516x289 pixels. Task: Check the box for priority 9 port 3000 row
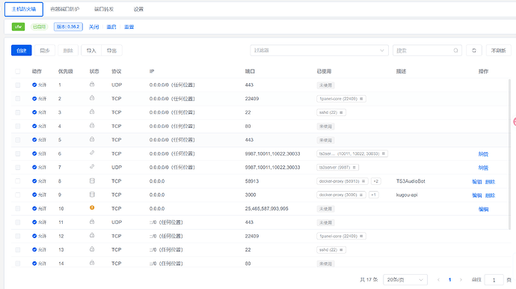coord(17,195)
